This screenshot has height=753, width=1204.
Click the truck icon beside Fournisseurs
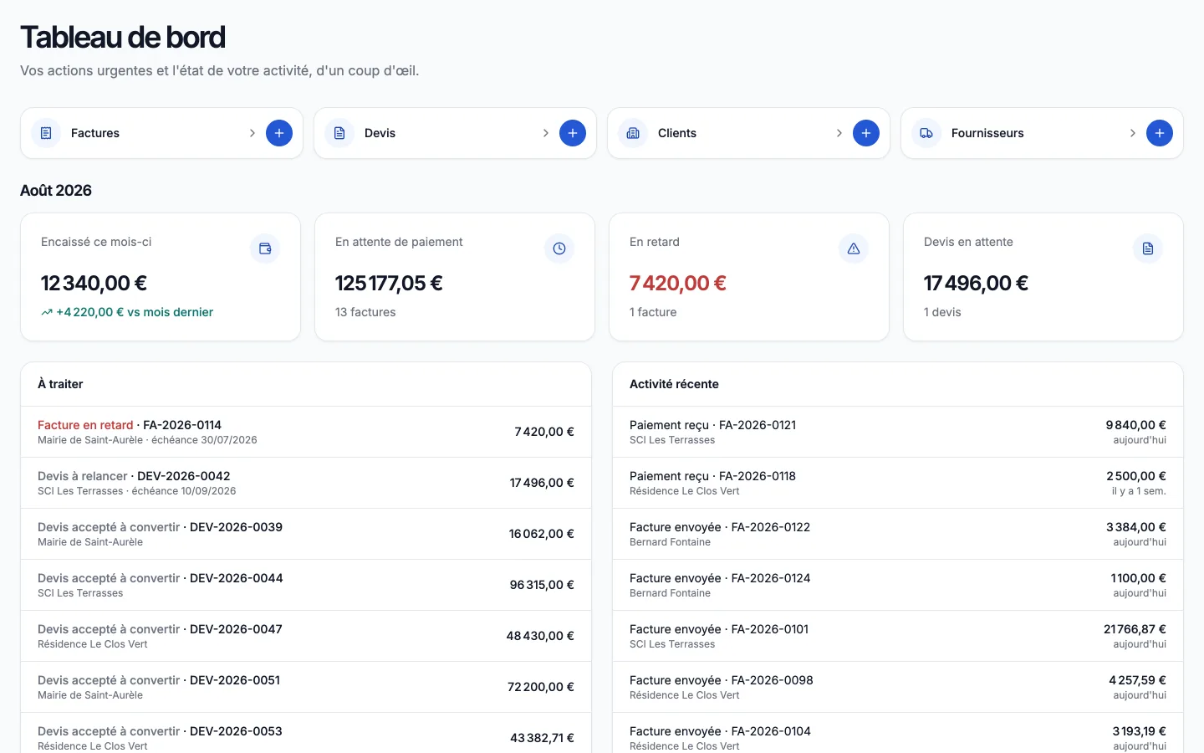(x=926, y=133)
